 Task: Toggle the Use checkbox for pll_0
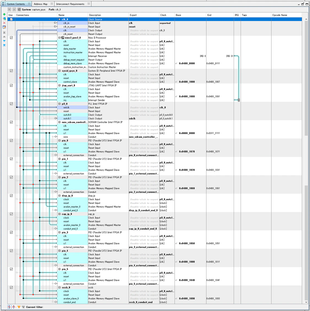[11, 104]
